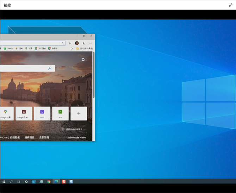Open the blue remote desktop taskbar app

coord(34,182)
